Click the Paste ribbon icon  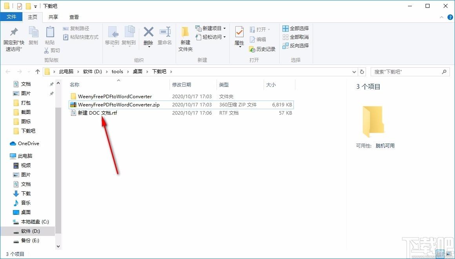click(x=50, y=32)
